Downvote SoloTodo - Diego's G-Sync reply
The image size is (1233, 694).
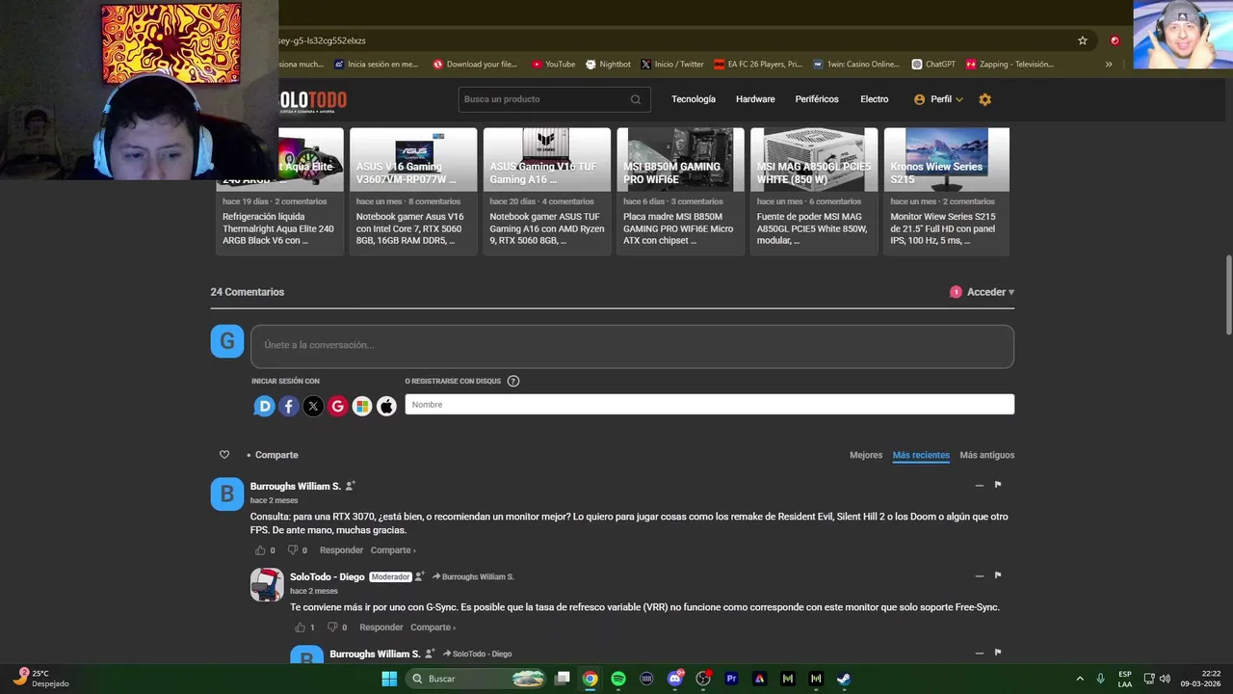pos(332,627)
